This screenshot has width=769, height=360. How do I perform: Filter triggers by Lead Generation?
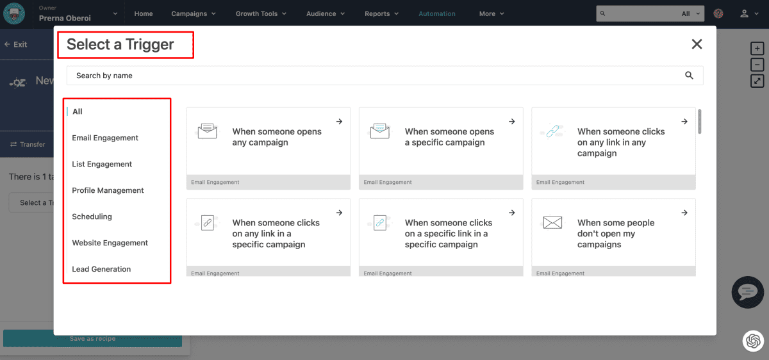point(101,269)
